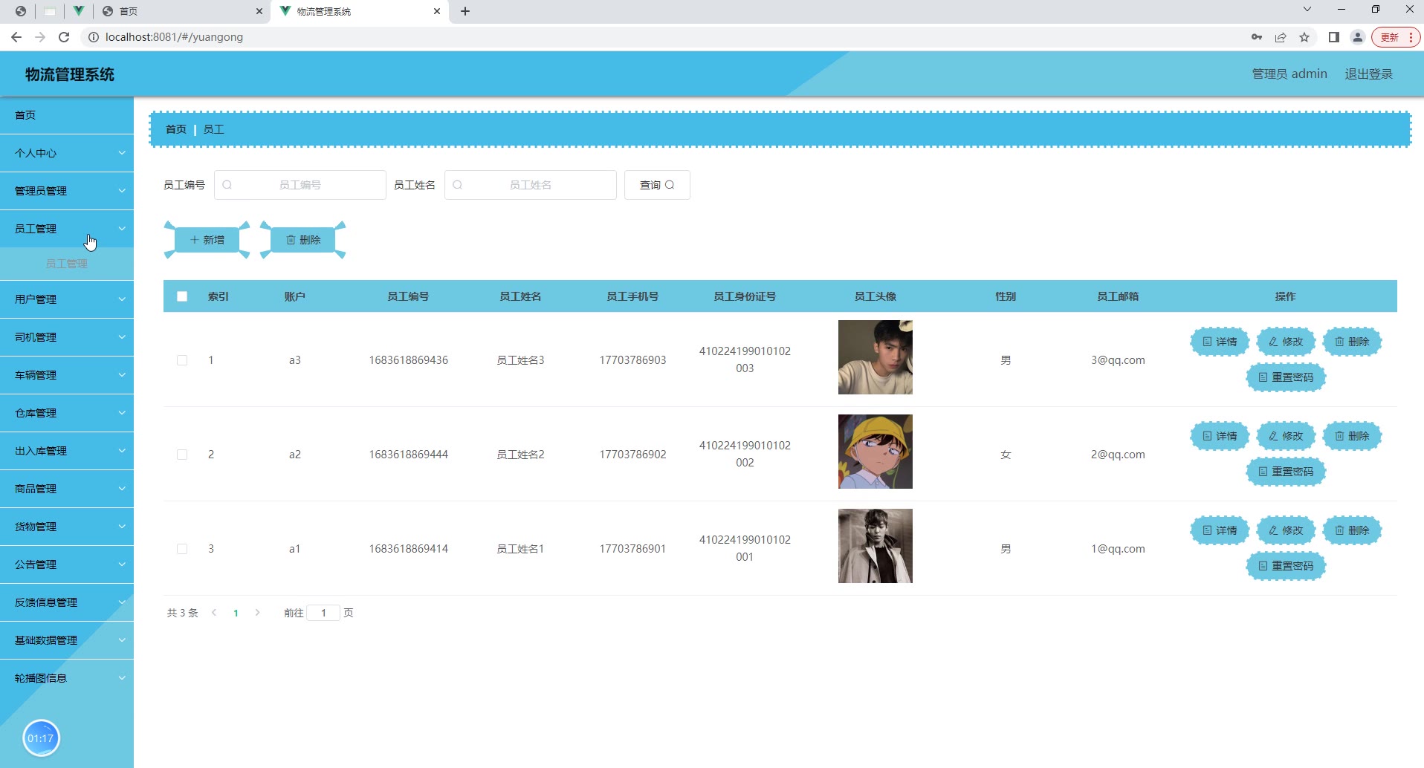Expand the 司机管理 sidebar menu
The height and width of the screenshot is (768, 1424).
(67, 337)
